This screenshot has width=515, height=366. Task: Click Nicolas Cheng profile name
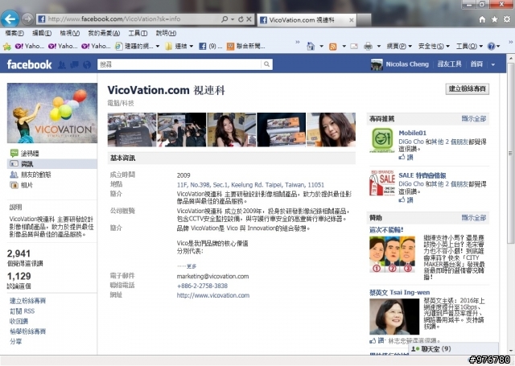[407, 64]
